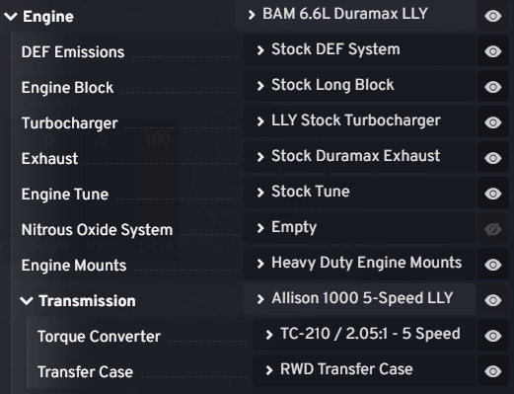
Task: Toggle visibility eye for BAM 6.6L Duramax LLY
Action: tap(493, 16)
